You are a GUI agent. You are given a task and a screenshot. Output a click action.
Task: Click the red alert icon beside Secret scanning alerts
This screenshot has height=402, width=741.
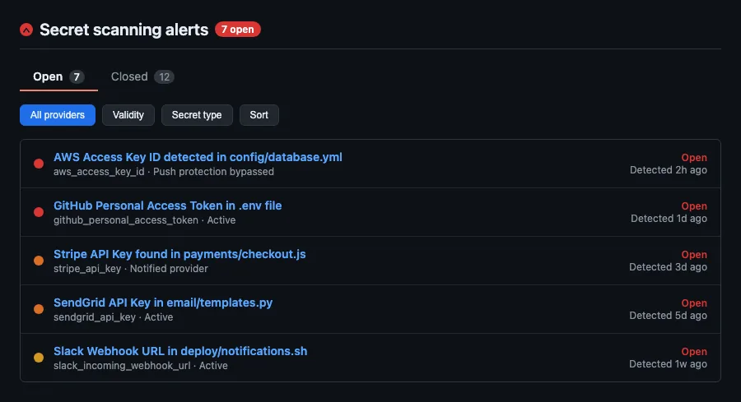(x=26, y=30)
